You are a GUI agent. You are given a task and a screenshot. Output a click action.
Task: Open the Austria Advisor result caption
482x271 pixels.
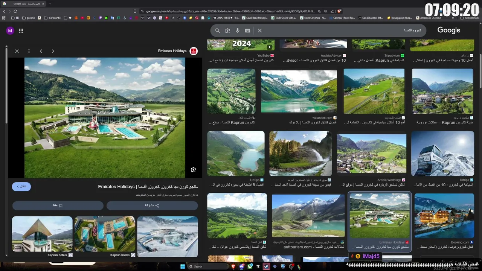(x=314, y=60)
